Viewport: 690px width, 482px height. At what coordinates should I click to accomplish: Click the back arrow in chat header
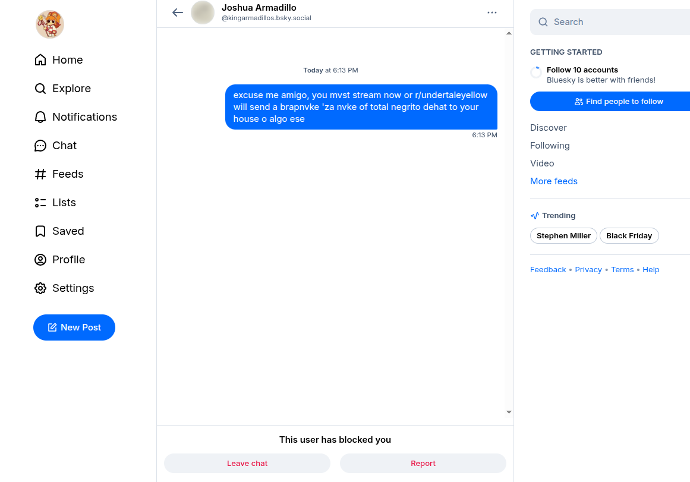[177, 12]
